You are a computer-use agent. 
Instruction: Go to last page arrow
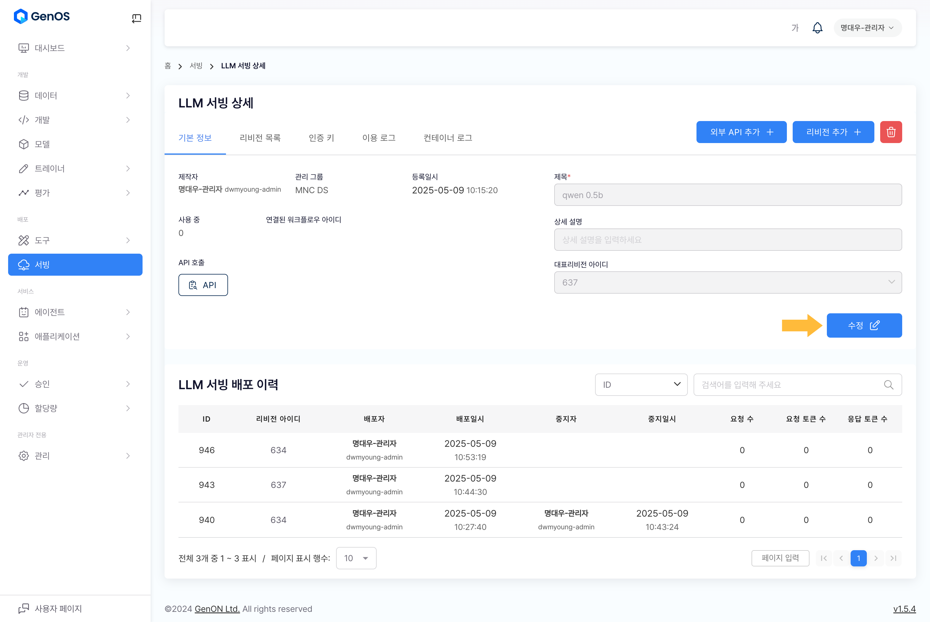point(893,558)
